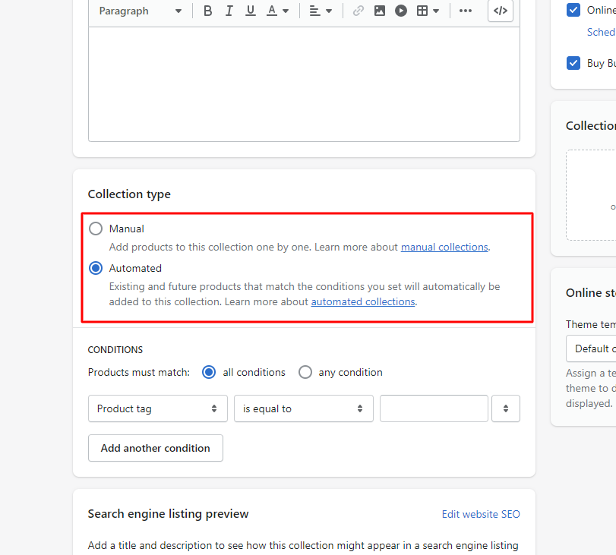This screenshot has width=616, height=555.
Task: Open the Paragraph style dropdown
Action: coord(140,11)
